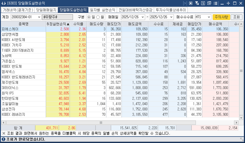Select the 피에스케이 row name
The width and height of the screenshot is (245, 143).
tap(10, 29)
